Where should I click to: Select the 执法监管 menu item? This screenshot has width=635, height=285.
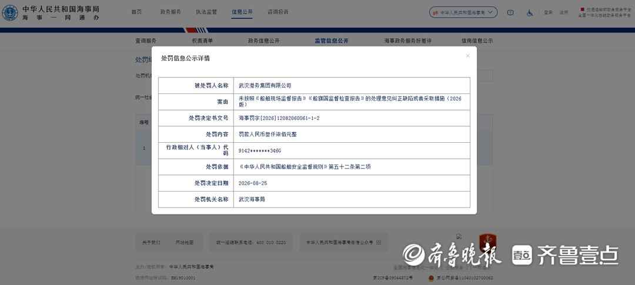206,12
